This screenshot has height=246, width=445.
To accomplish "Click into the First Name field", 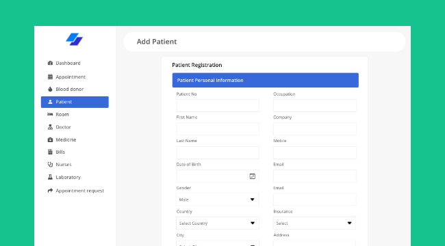I will pos(218,129).
